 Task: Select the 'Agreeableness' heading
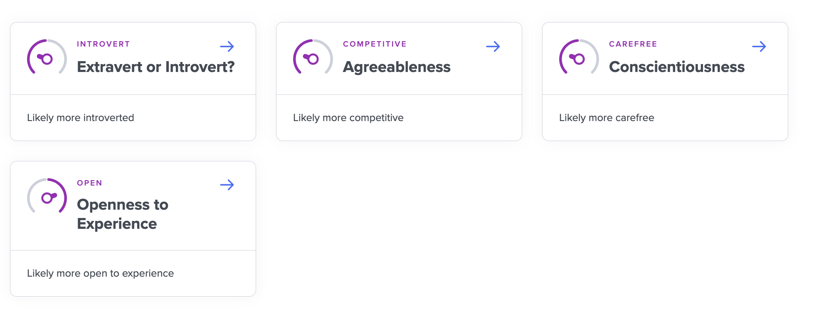[x=397, y=67]
